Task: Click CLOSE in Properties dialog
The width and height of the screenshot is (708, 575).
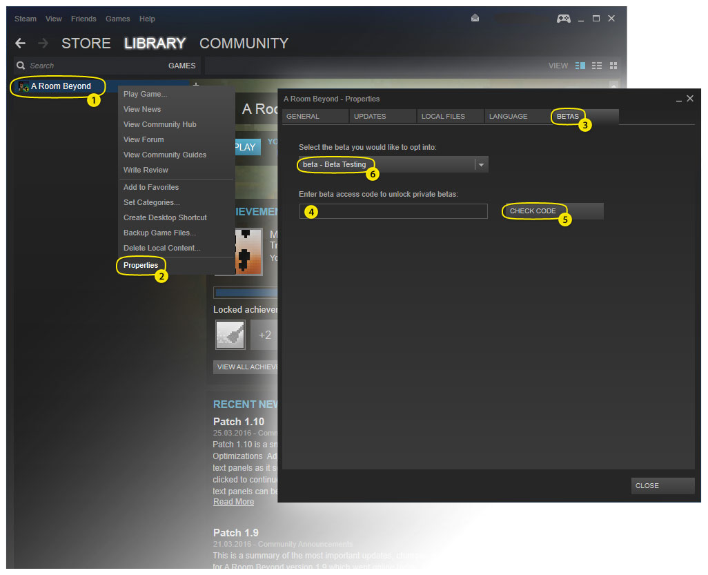Action: click(x=662, y=485)
